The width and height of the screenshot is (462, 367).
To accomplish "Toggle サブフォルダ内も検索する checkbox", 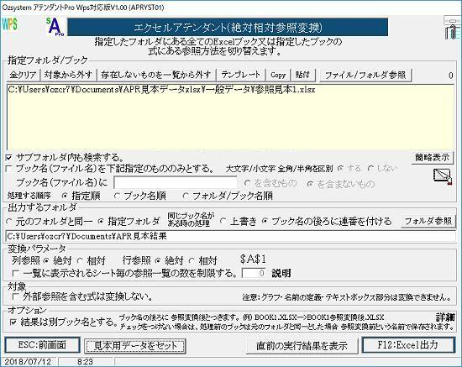I will (x=9, y=158).
